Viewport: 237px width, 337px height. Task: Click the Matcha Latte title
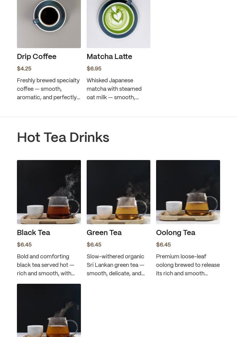pos(109,57)
